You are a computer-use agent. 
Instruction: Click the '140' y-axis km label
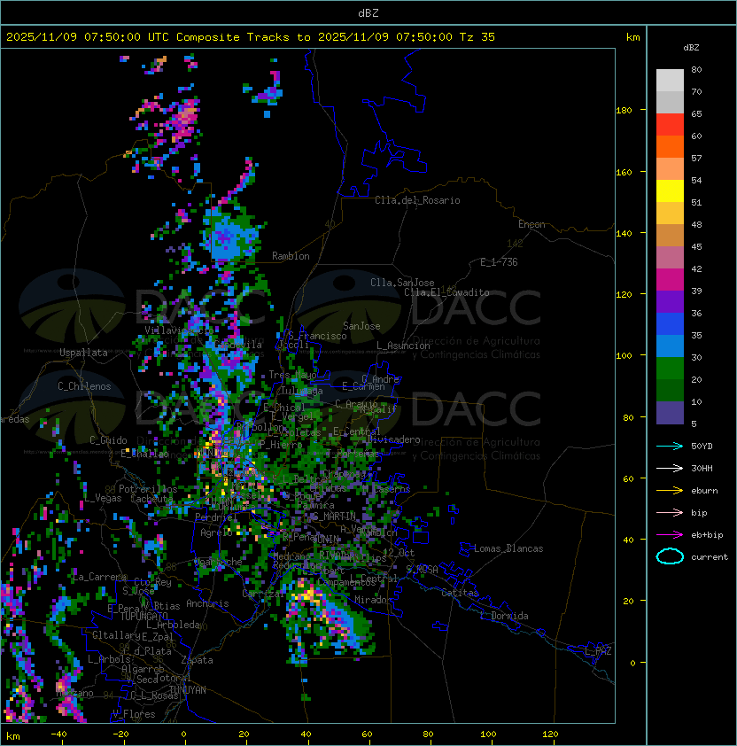coord(624,234)
